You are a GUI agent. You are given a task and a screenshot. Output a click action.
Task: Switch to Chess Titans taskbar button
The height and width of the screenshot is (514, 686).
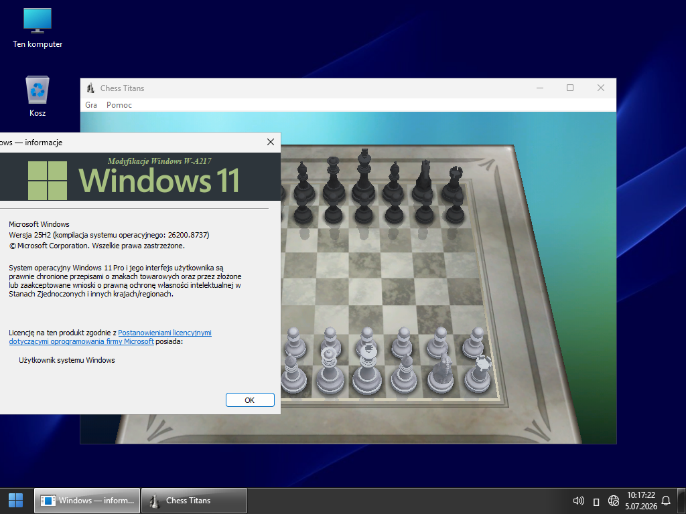(x=194, y=501)
